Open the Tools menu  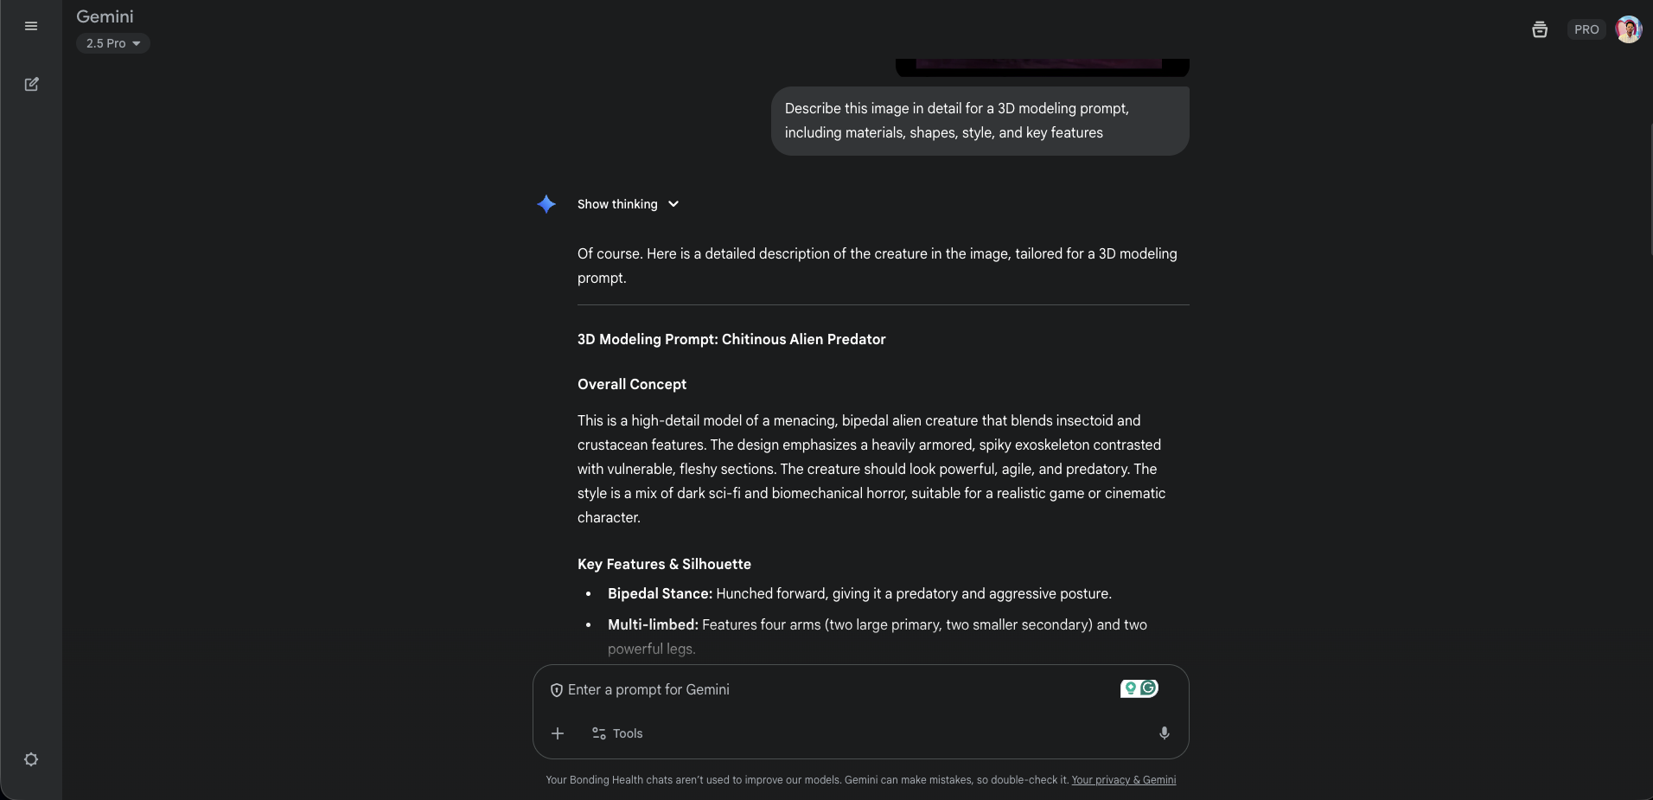pos(617,733)
